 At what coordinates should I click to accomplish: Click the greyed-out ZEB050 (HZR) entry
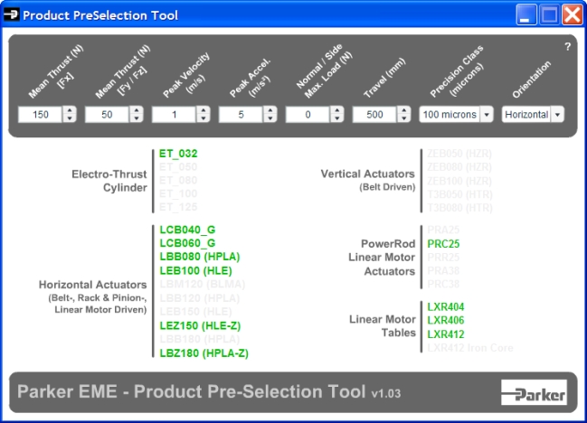459,154
